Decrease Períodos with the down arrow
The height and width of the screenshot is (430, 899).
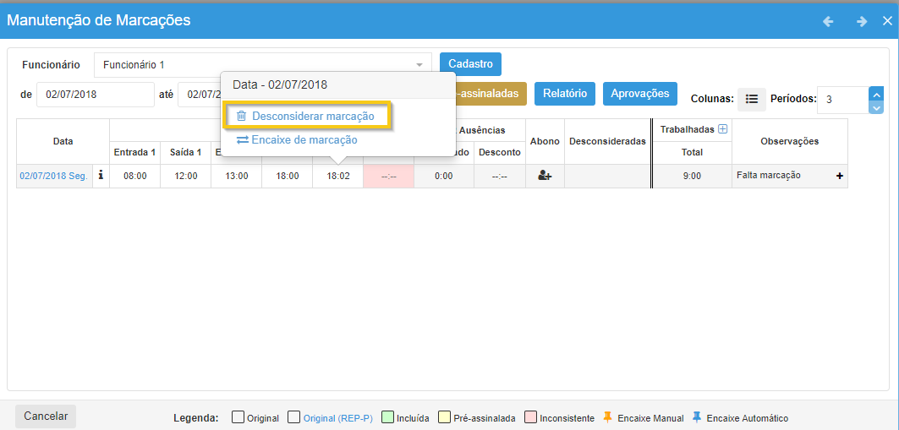click(x=876, y=107)
